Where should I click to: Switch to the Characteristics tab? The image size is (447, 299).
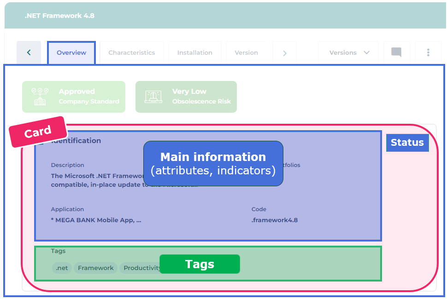(131, 52)
